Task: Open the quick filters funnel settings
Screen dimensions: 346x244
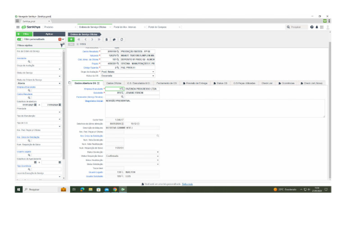Action: [62, 45]
